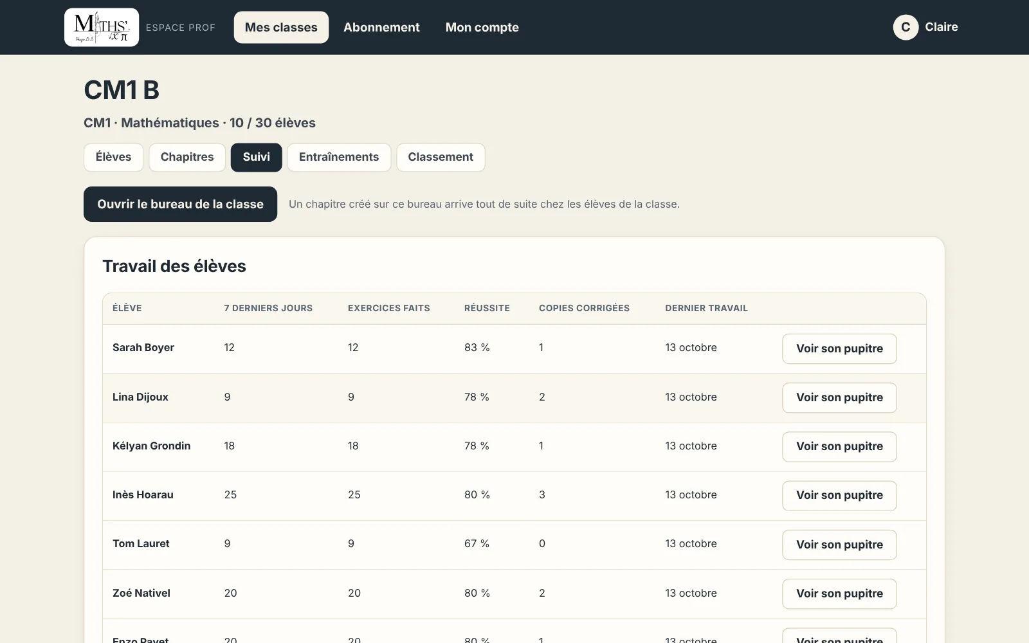Screen dimensions: 1029x643
Task: Open Claire's user avatar menu
Action: tap(906, 27)
